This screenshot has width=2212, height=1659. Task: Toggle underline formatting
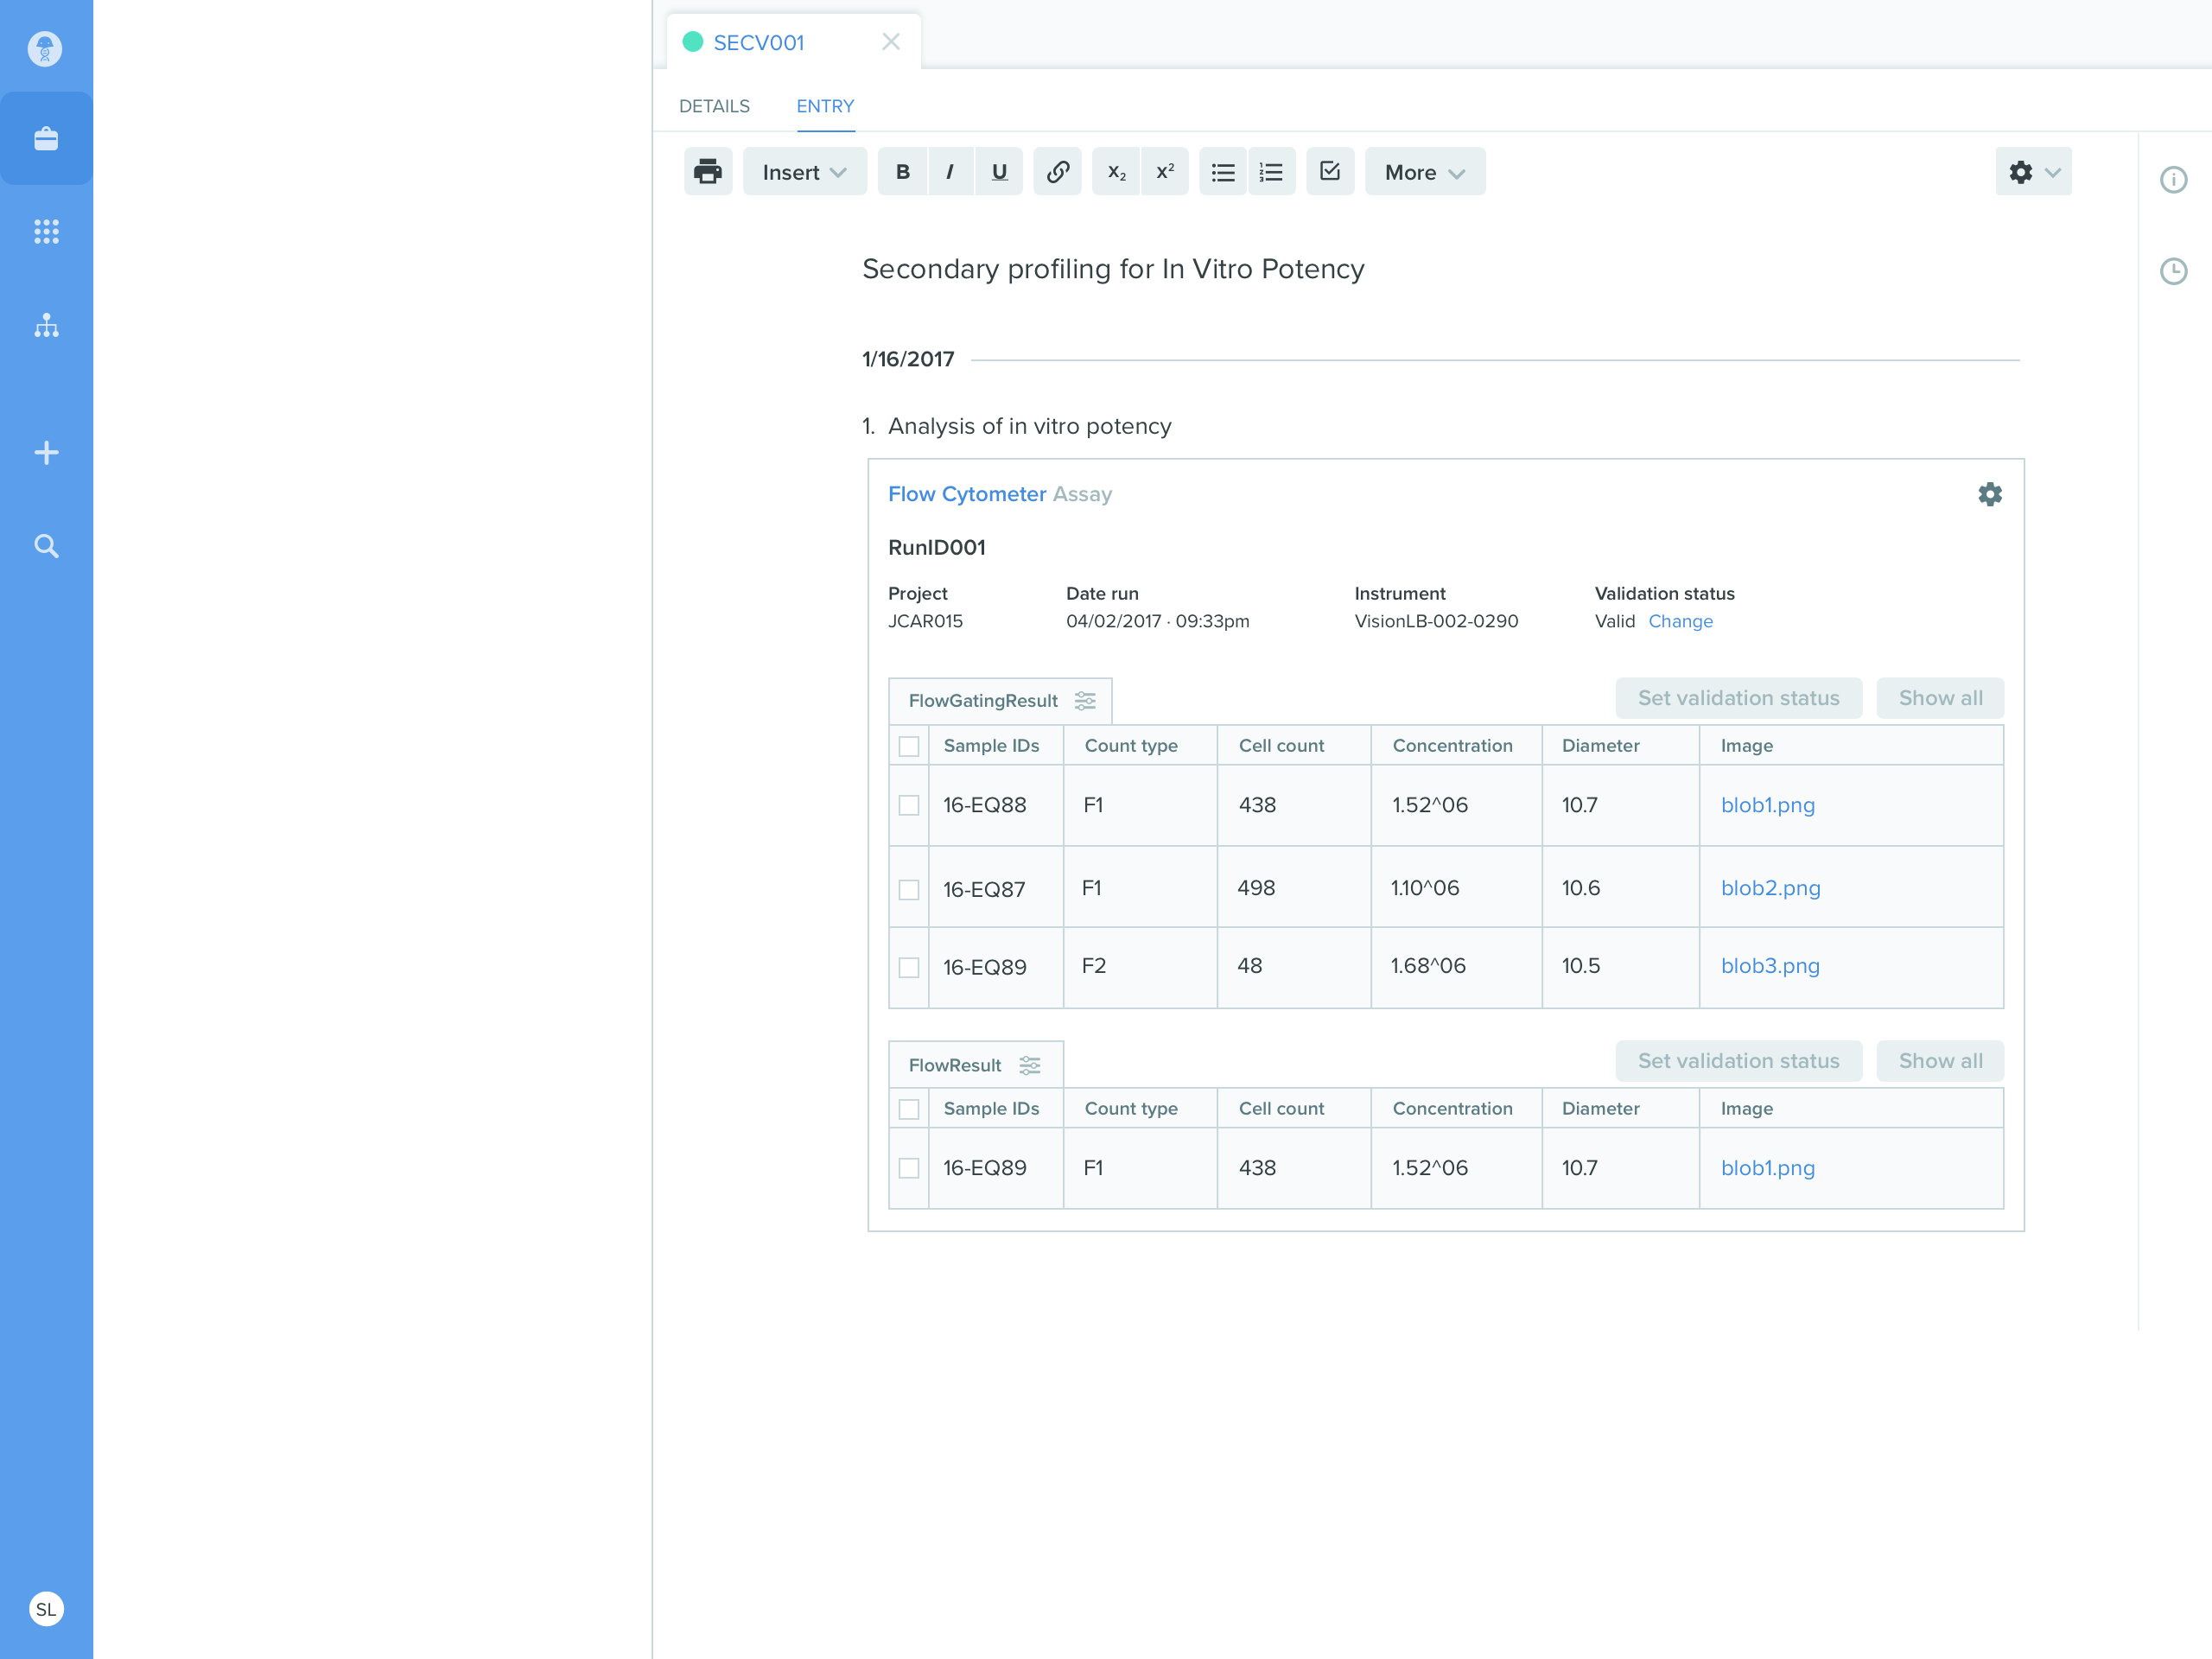tap(999, 171)
